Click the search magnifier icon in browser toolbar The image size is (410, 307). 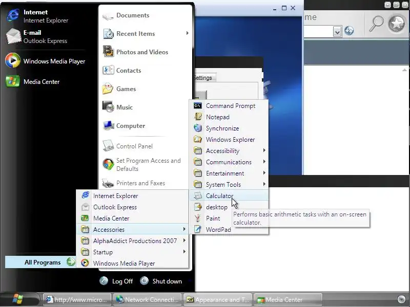pyautogui.click(x=376, y=24)
